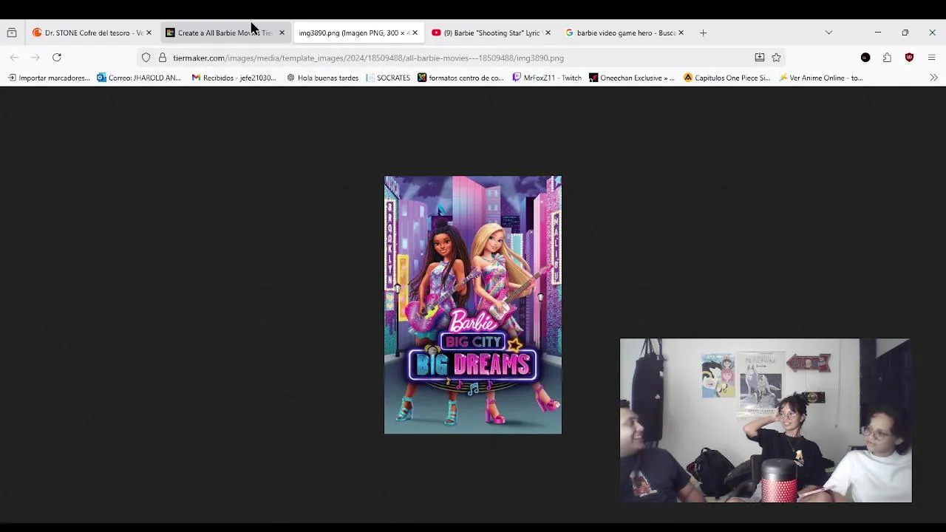
Task: Open the tracking protection shield icon
Action: click(146, 58)
